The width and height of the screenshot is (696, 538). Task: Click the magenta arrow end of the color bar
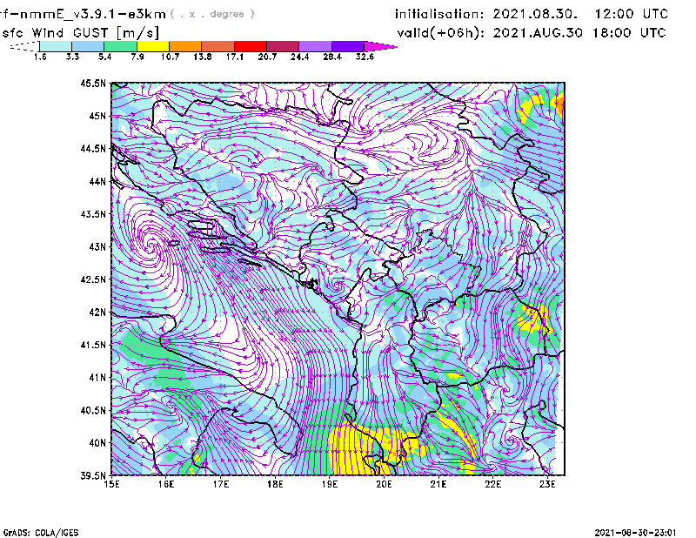tap(380, 46)
